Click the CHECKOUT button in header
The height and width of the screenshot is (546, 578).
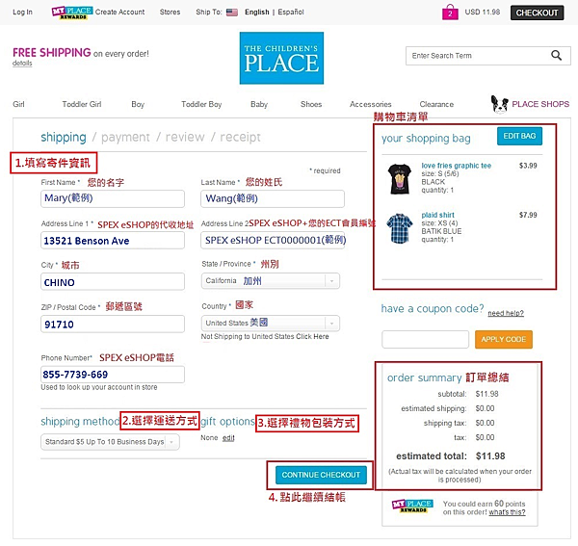coord(538,13)
